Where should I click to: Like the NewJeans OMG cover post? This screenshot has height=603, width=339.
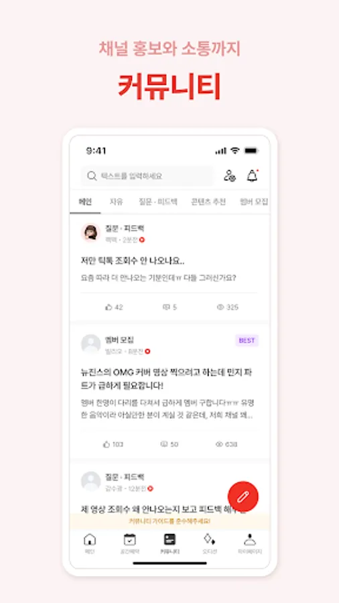(x=113, y=444)
